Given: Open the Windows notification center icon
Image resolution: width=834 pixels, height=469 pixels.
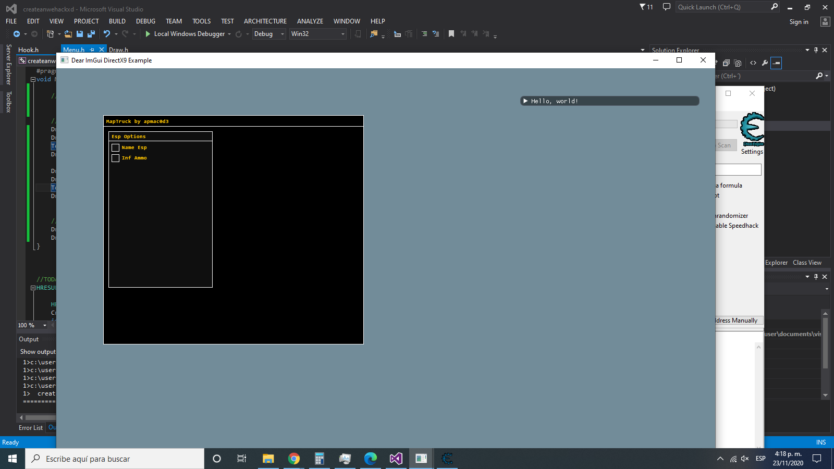Looking at the screenshot, I should click(817, 459).
